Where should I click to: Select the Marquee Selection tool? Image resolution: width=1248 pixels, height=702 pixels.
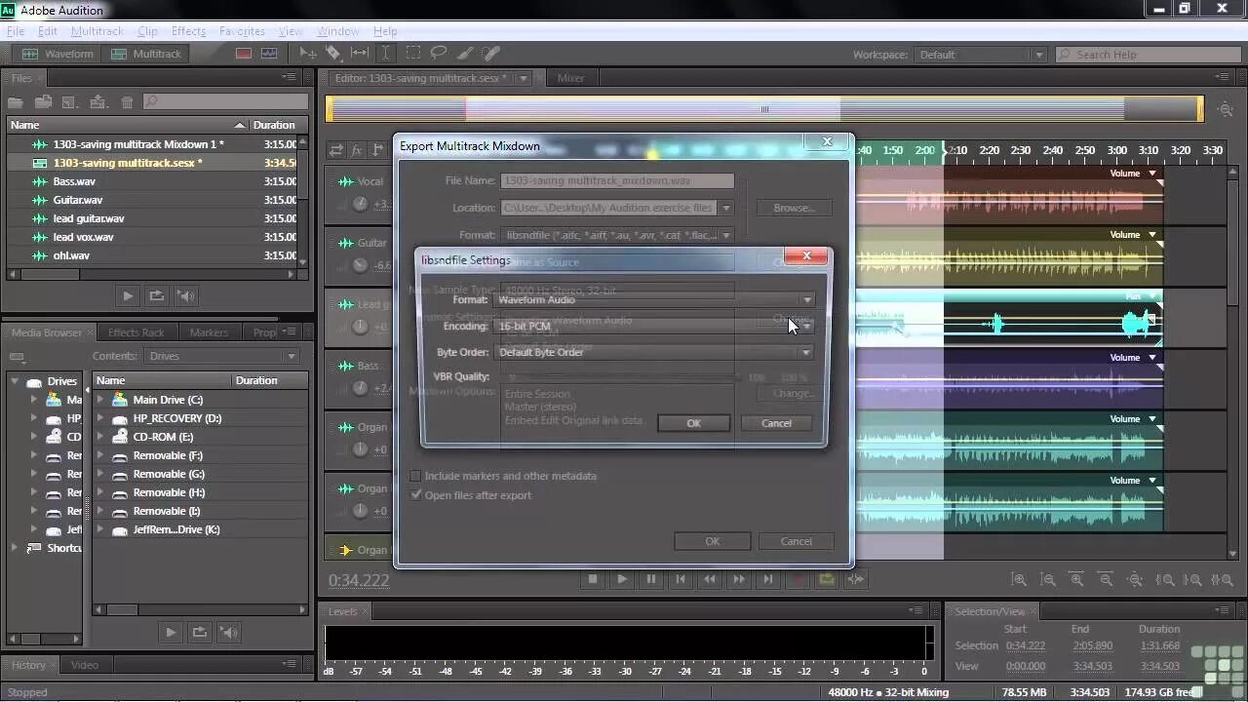click(x=413, y=54)
